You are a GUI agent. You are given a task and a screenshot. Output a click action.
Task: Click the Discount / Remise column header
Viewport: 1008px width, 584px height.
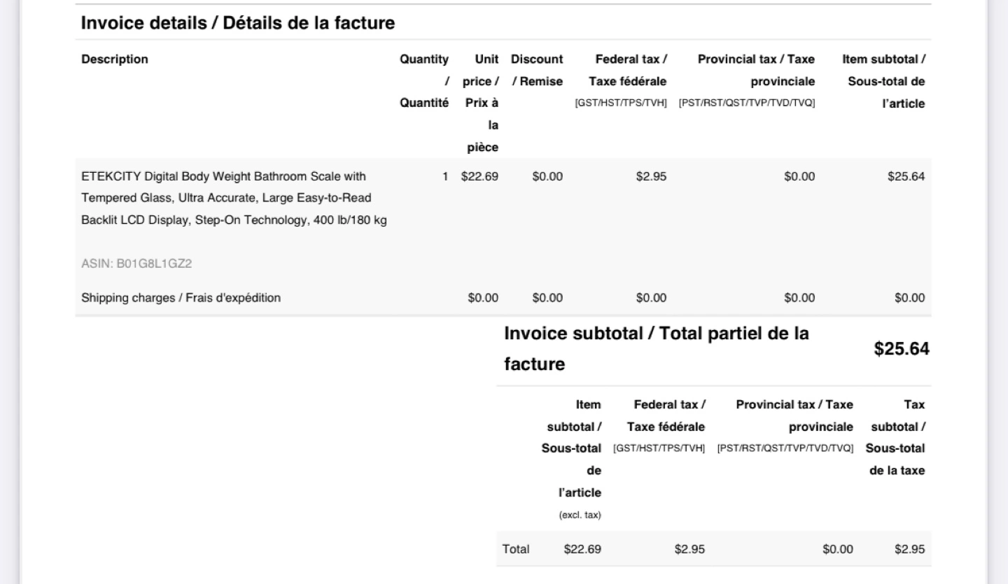537,71
